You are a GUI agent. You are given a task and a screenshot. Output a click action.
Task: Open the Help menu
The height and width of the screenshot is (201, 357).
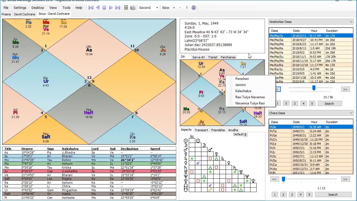tap(79, 8)
